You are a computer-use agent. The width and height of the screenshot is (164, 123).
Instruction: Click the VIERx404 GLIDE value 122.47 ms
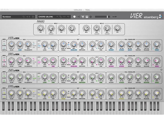pos(12,48)
